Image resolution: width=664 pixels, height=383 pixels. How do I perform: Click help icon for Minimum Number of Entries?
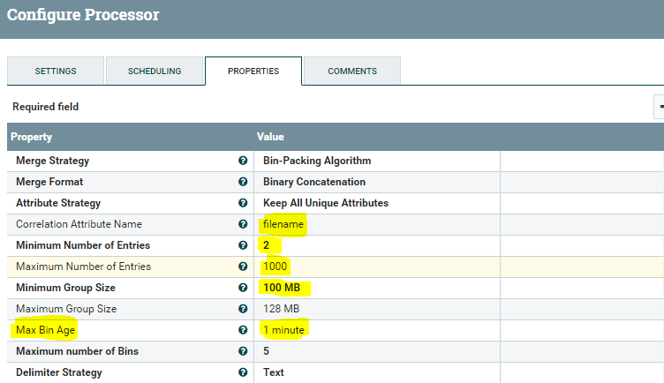pos(242,246)
